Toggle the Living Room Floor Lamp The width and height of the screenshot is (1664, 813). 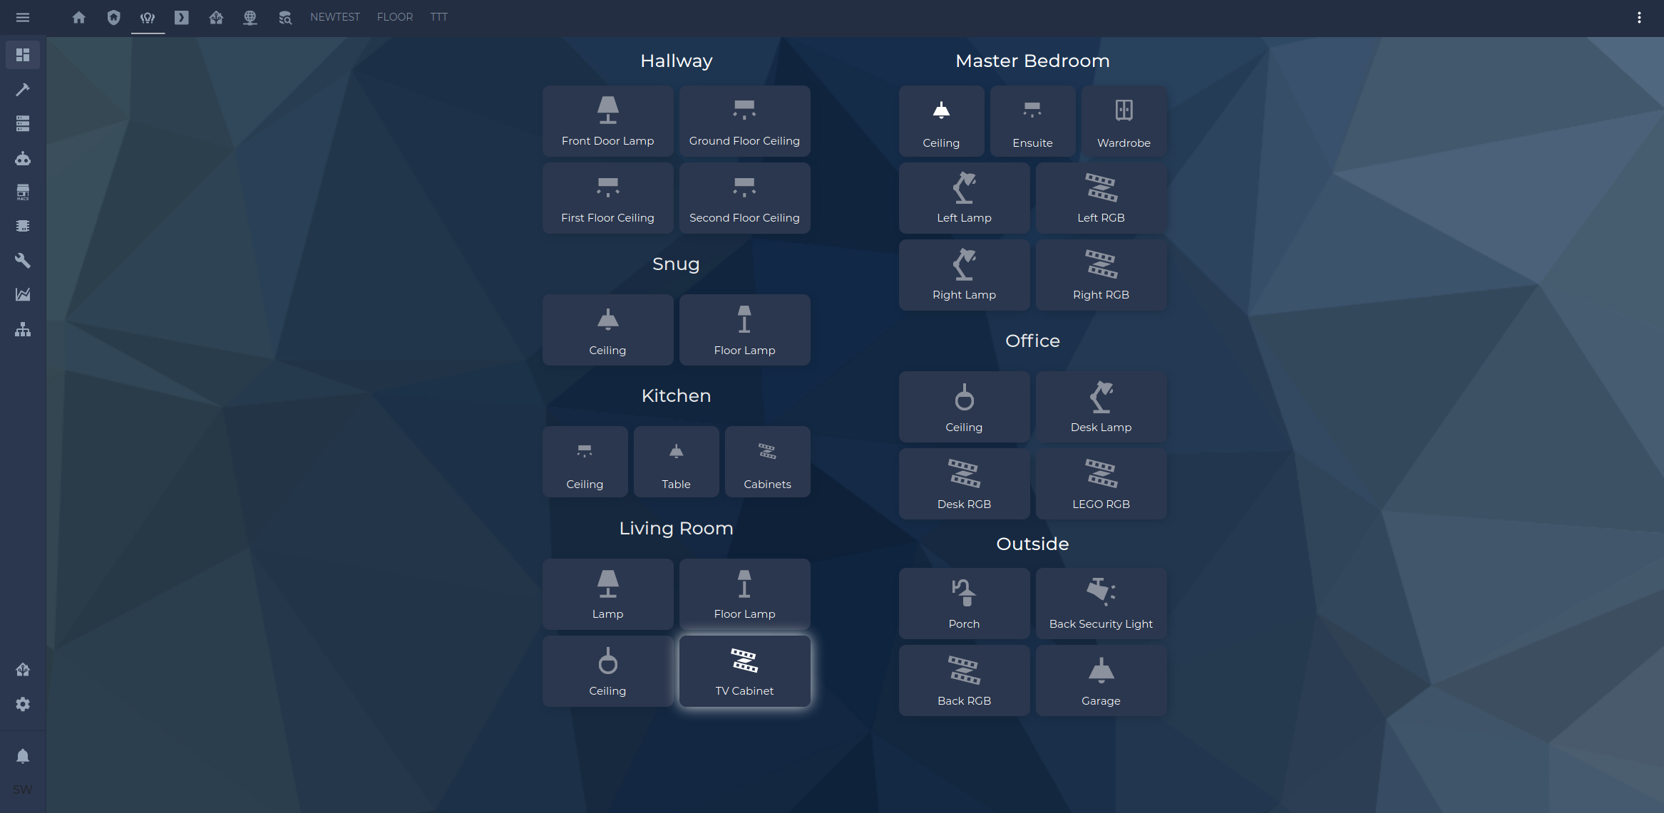coord(744,594)
